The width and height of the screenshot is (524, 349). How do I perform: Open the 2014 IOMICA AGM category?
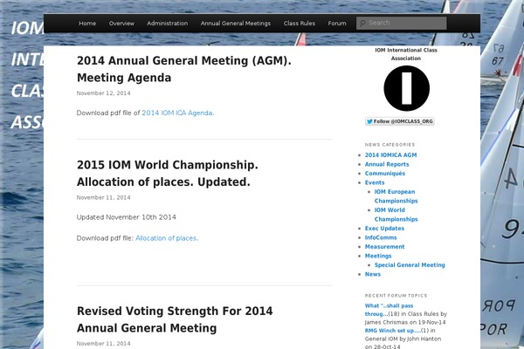[x=390, y=155]
